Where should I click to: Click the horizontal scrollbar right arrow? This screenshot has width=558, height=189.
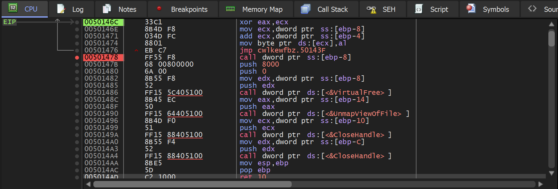(x=541, y=184)
